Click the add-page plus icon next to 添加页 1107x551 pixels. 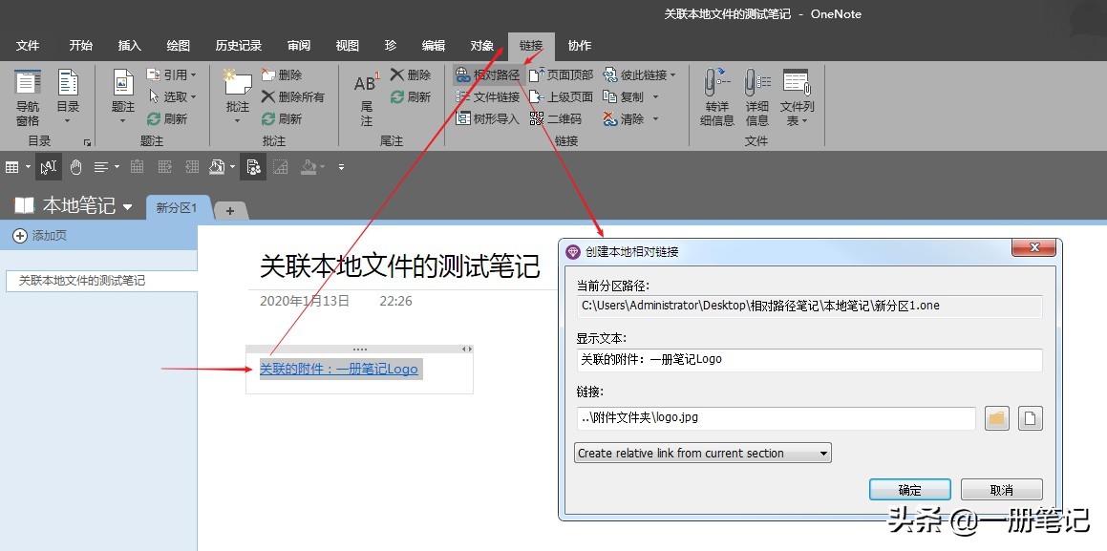click(x=20, y=236)
